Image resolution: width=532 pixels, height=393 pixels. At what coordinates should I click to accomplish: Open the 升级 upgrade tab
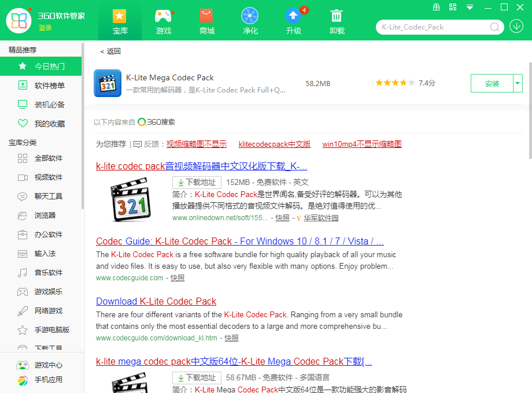294,22
